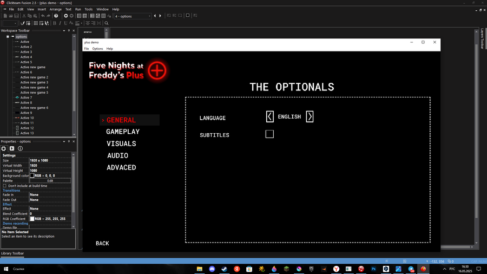
Task: Click the New file toolbar icon
Action: pyautogui.click(x=5, y=16)
